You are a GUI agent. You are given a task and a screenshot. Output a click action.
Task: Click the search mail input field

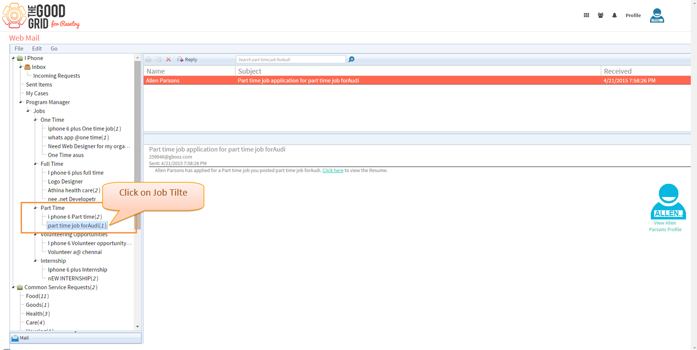(x=291, y=59)
